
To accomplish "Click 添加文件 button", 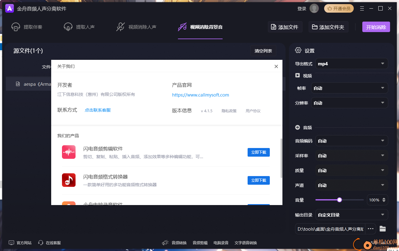I will (x=285, y=27).
